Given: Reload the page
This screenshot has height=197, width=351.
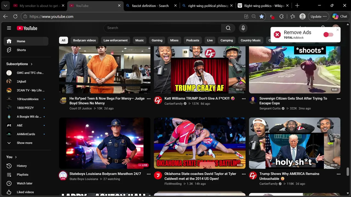Looking at the screenshot, I should (x=15, y=16).
